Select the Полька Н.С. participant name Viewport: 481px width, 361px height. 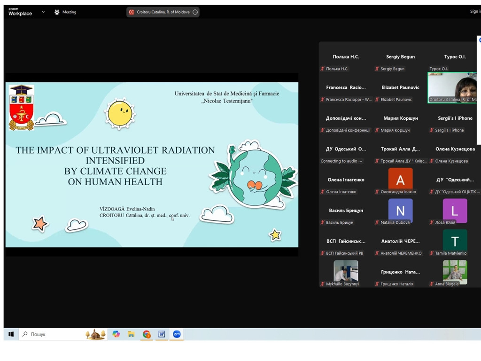pos(346,57)
